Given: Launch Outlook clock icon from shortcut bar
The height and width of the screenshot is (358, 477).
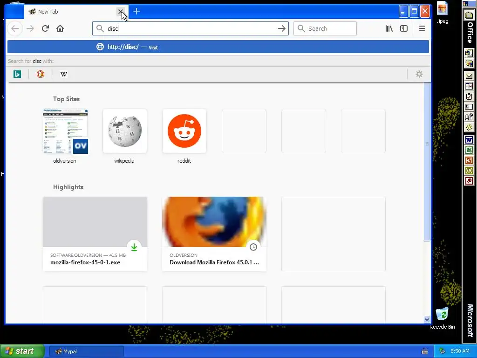Looking at the screenshot, I should click(x=469, y=171).
